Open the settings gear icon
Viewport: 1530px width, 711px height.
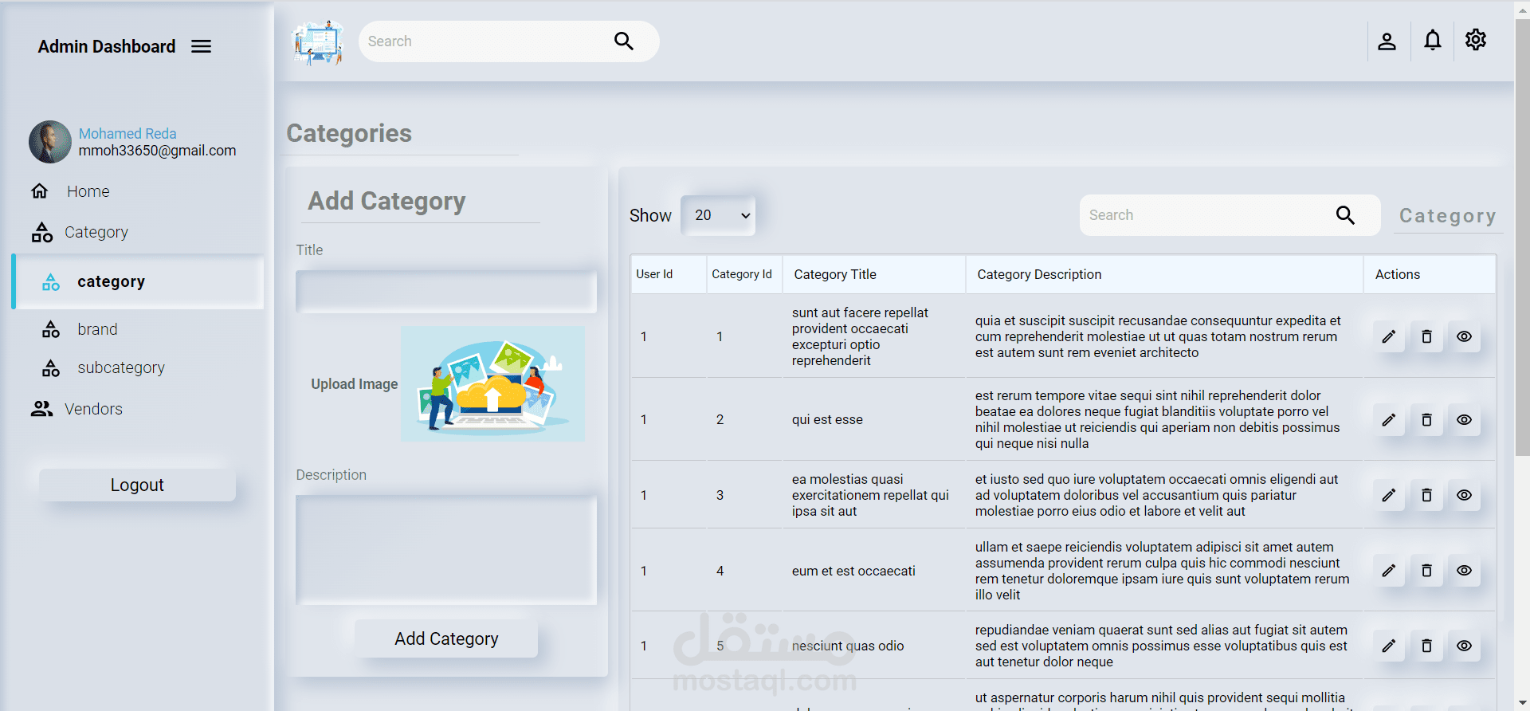pyautogui.click(x=1476, y=40)
